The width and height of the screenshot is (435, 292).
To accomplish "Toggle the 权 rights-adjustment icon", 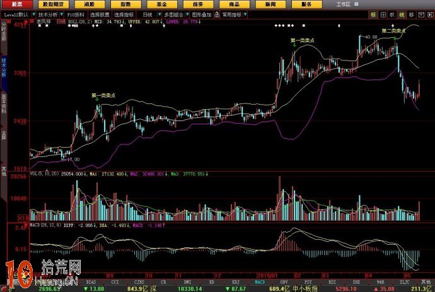I will click(392, 15).
